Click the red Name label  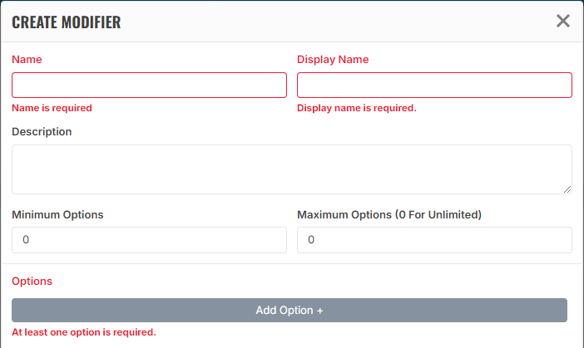point(27,60)
